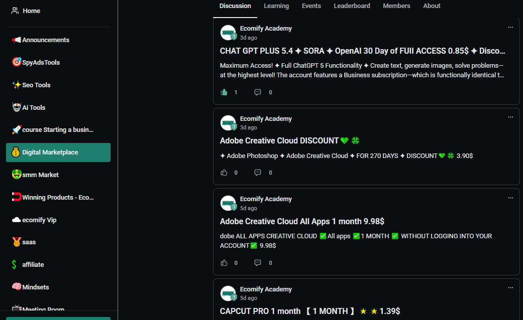Open options menu of Adobe All Apps 9.98$ post
The image size is (523, 320).
[x=510, y=198]
